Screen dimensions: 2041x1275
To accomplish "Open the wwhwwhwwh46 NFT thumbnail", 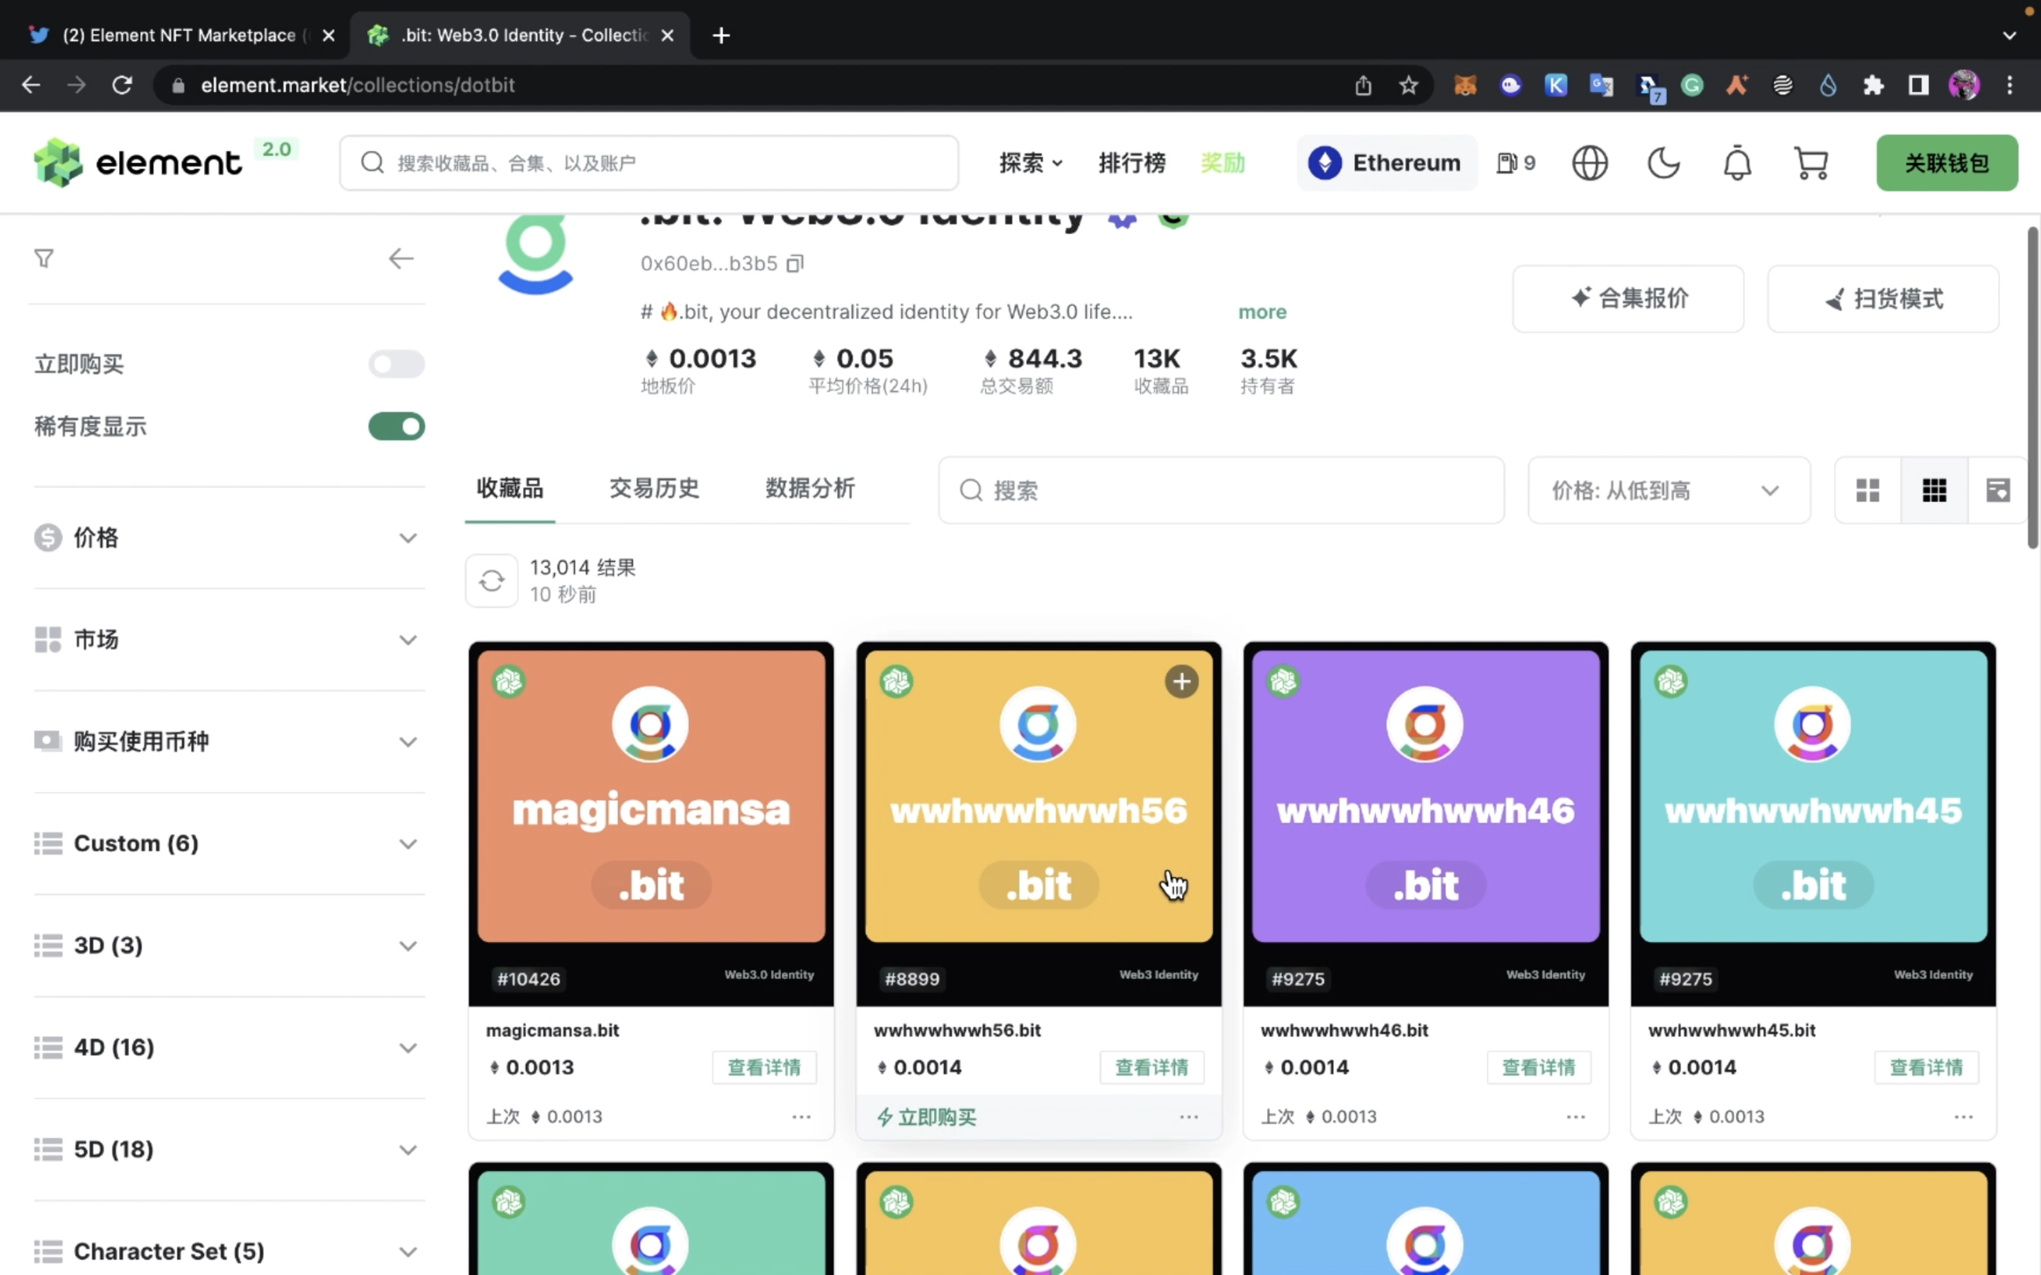I will (1425, 824).
